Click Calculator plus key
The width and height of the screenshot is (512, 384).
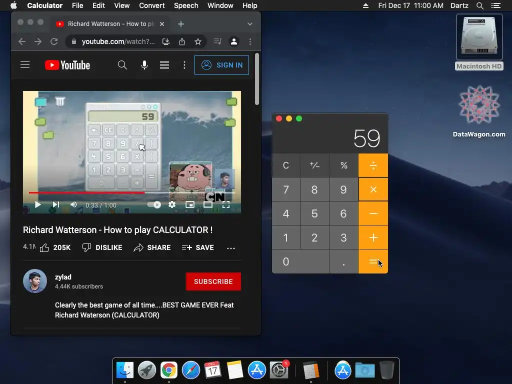coord(373,237)
